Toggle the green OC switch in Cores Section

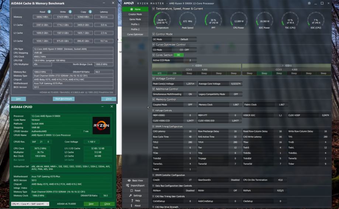178,55
